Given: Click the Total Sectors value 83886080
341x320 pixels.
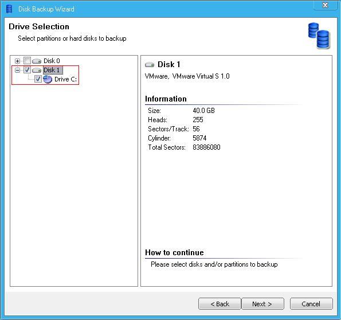Looking at the screenshot, I should (206, 147).
